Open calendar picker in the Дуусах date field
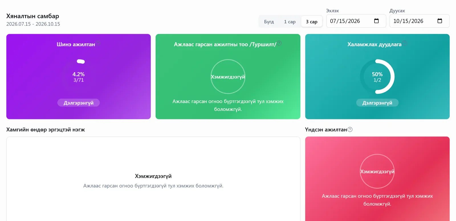Screen dimensions: 456x221 point(439,21)
